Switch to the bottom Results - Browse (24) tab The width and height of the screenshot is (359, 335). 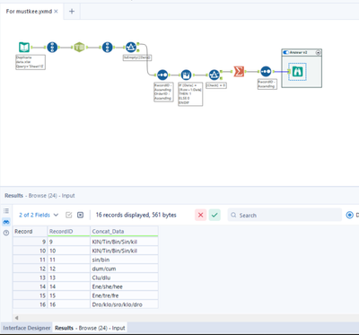[90, 328]
